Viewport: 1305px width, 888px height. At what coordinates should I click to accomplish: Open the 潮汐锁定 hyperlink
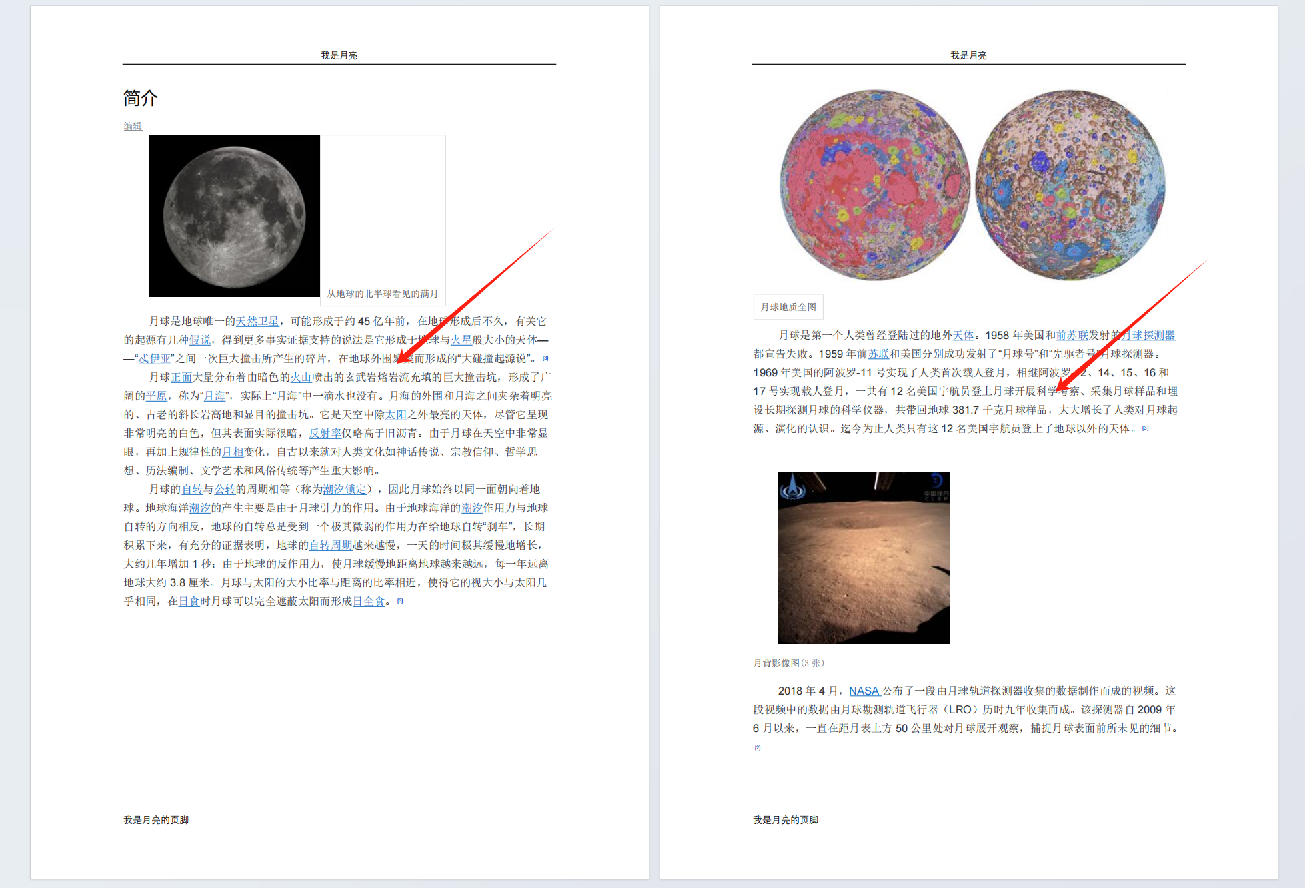tap(345, 489)
